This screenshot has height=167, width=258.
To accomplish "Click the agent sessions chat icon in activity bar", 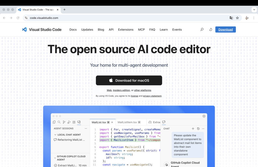I will 79,122.
